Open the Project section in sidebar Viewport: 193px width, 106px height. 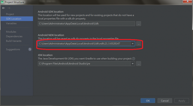click(10, 14)
